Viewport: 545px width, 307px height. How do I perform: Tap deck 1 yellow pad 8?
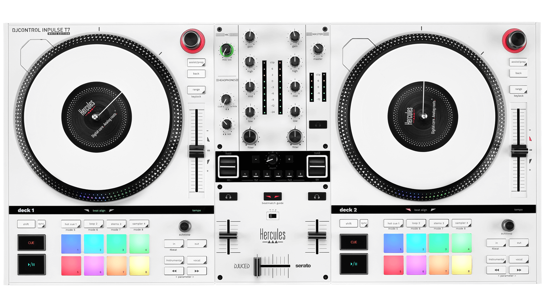click(x=139, y=266)
